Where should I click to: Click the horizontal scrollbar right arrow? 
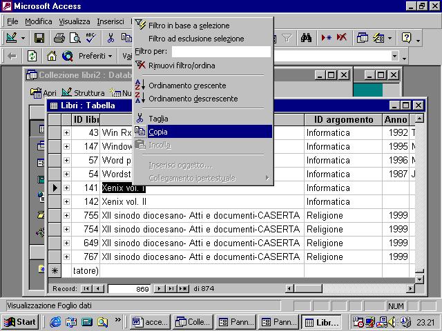410,288
